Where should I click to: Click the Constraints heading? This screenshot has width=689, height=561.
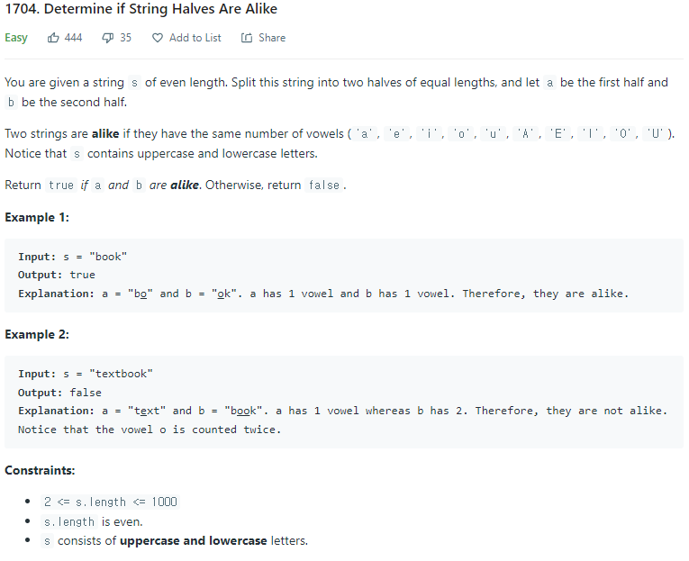click(x=40, y=470)
